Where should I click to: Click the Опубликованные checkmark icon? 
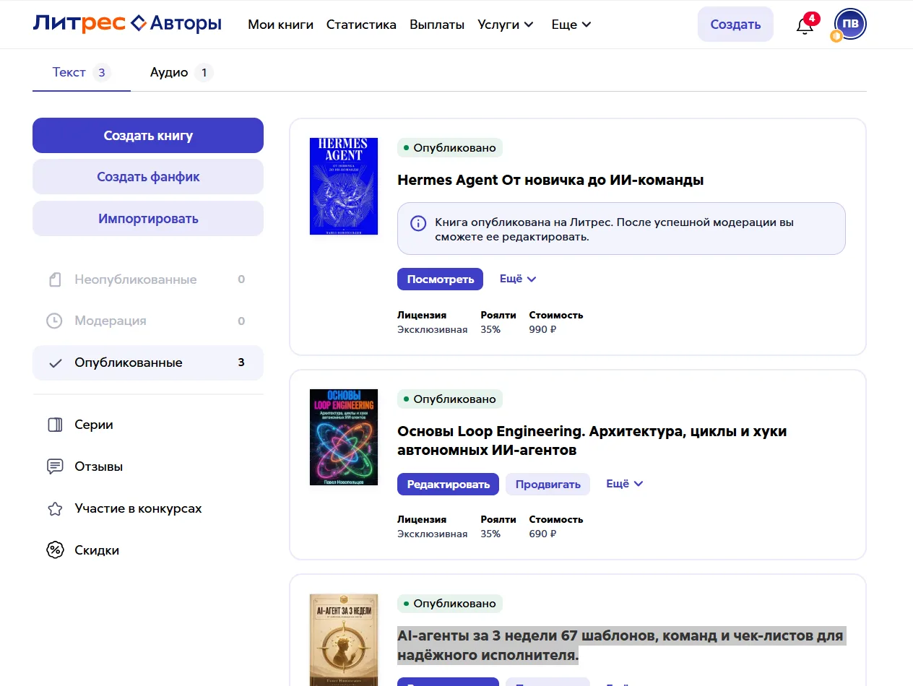tap(55, 363)
